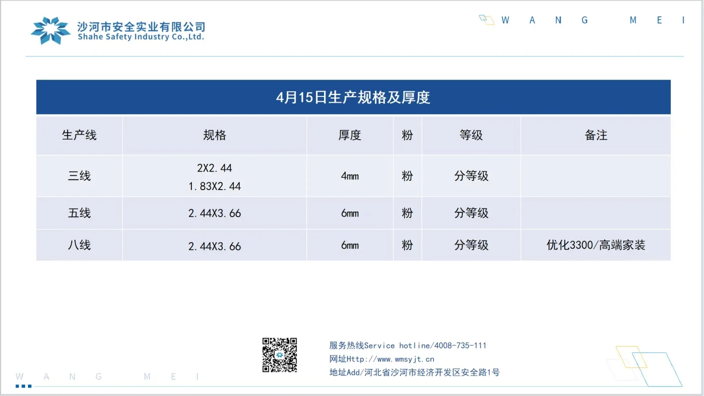This screenshot has width=704, height=396.
Task: Click 分等级 in the 三线 row
Action: (x=471, y=176)
